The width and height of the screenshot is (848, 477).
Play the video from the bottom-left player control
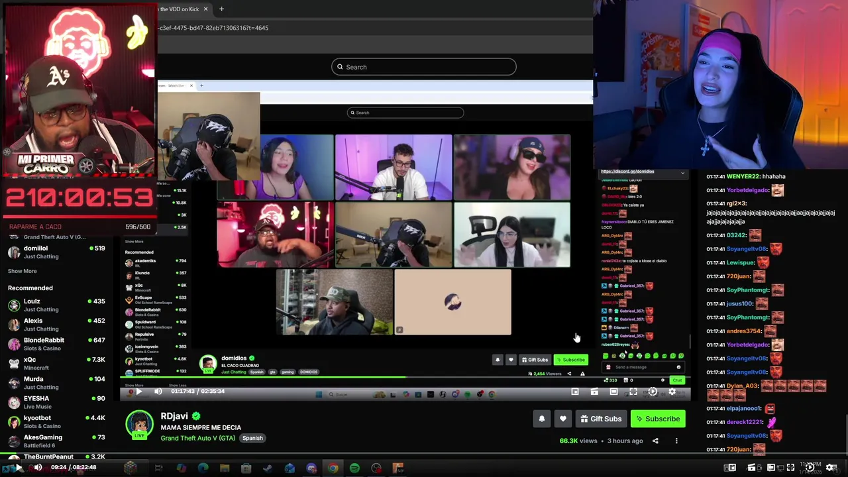[x=19, y=467]
